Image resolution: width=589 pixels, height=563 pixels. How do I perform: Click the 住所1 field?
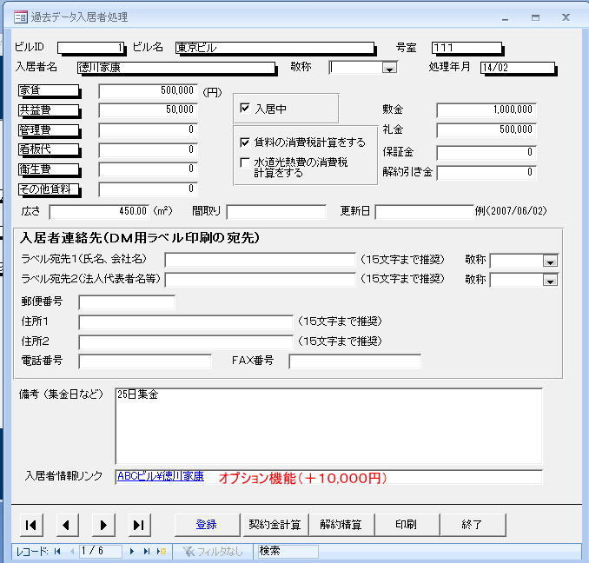coord(186,321)
